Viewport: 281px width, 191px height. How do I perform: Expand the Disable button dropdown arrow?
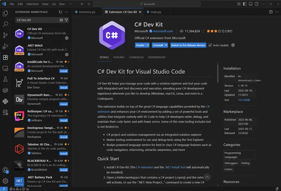[148, 45]
